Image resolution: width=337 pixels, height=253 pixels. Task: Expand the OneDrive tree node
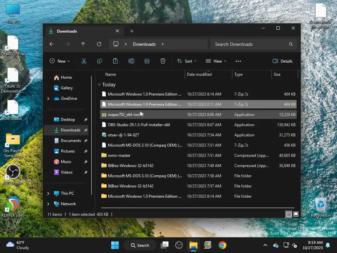click(x=48, y=98)
